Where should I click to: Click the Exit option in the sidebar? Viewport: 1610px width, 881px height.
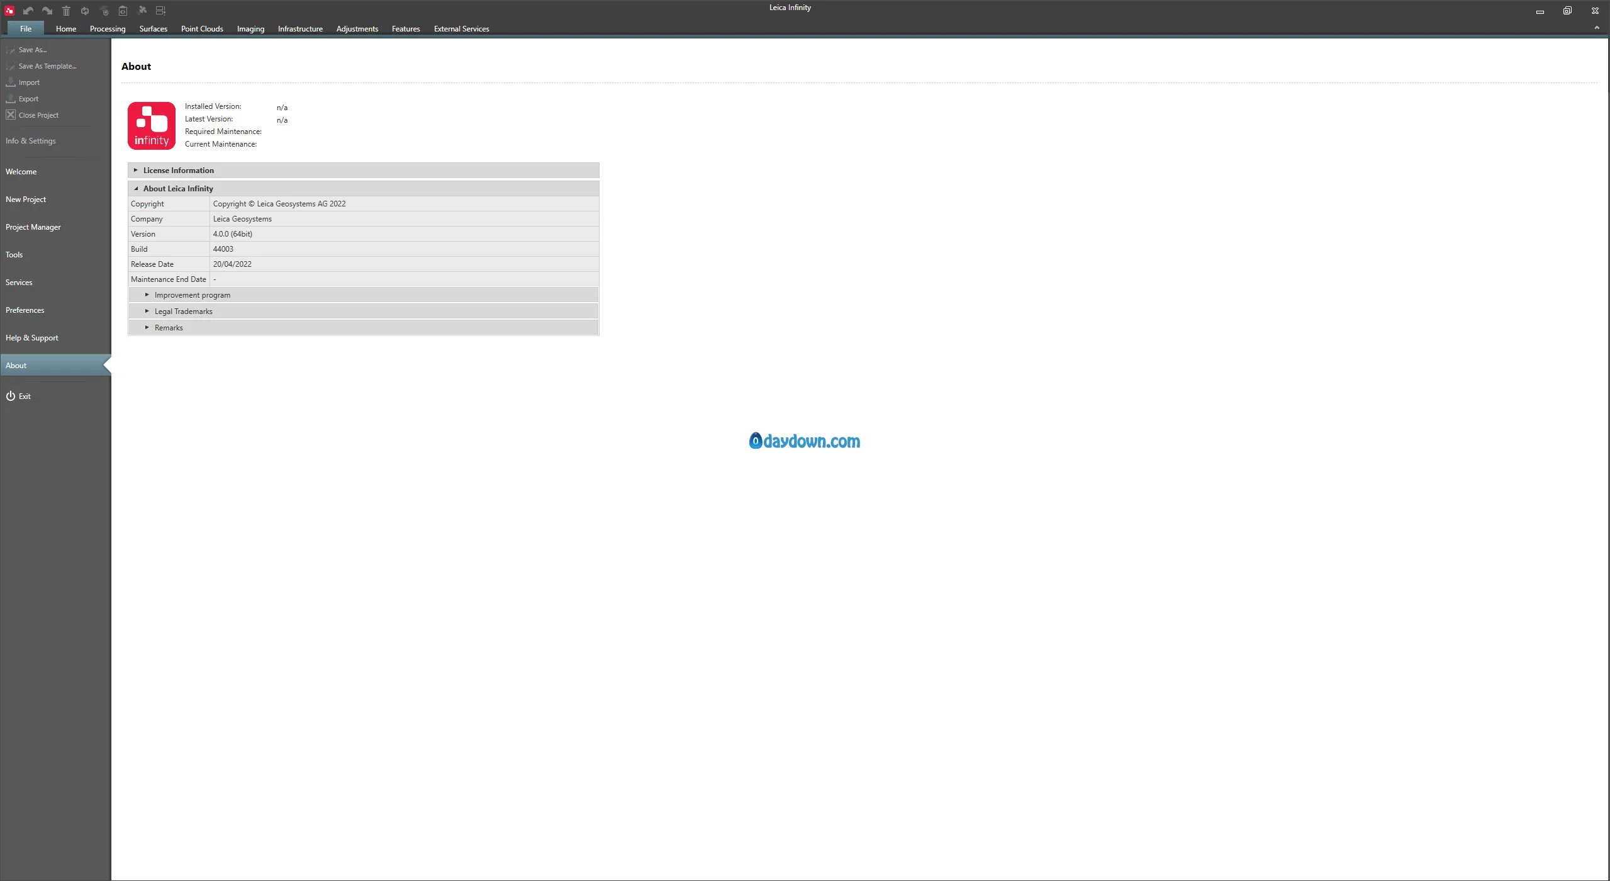point(24,396)
